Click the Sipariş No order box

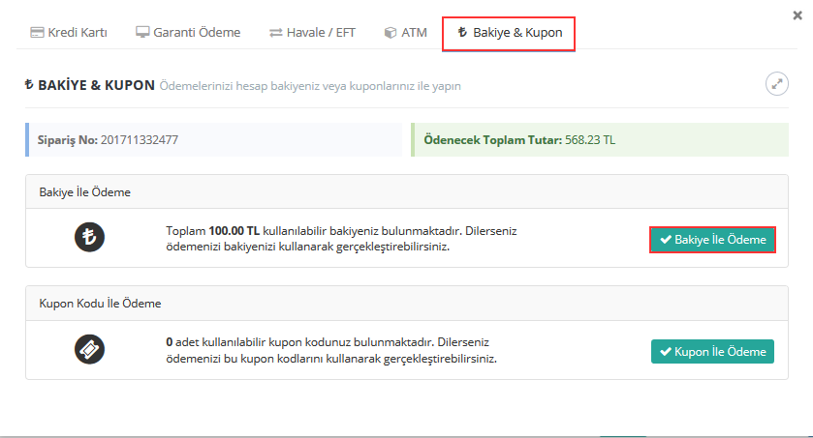click(x=213, y=139)
